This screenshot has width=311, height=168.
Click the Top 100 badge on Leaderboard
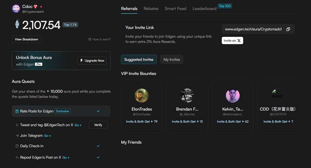225,6
